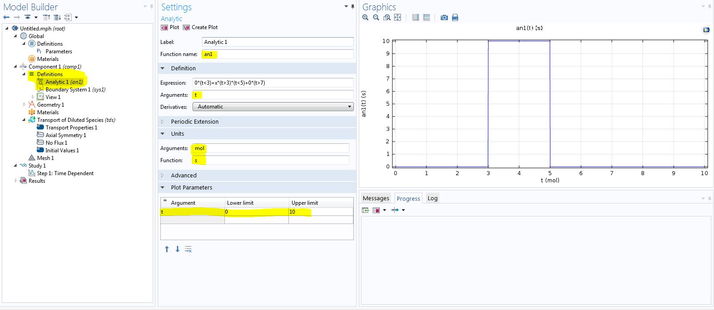
Task: Click the Move Down arrow below argument table
Action: click(x=177, y=249)
